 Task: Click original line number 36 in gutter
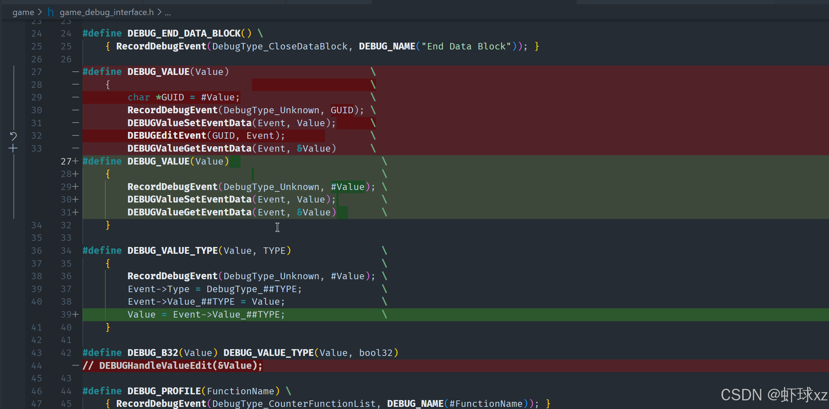37,251
